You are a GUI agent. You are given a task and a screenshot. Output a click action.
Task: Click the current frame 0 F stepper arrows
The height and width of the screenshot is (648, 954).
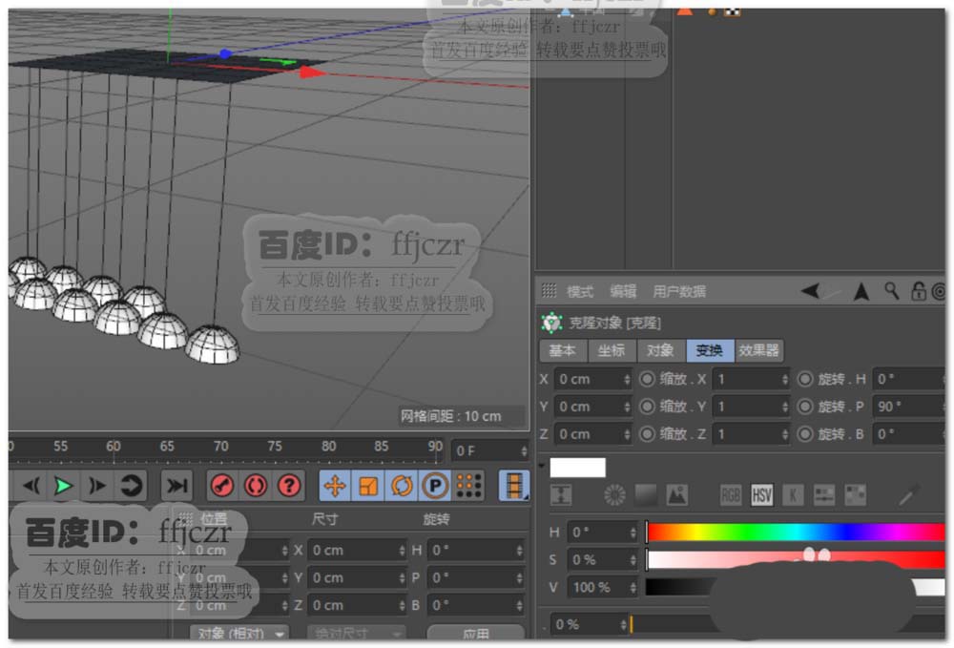pos(524,450)
